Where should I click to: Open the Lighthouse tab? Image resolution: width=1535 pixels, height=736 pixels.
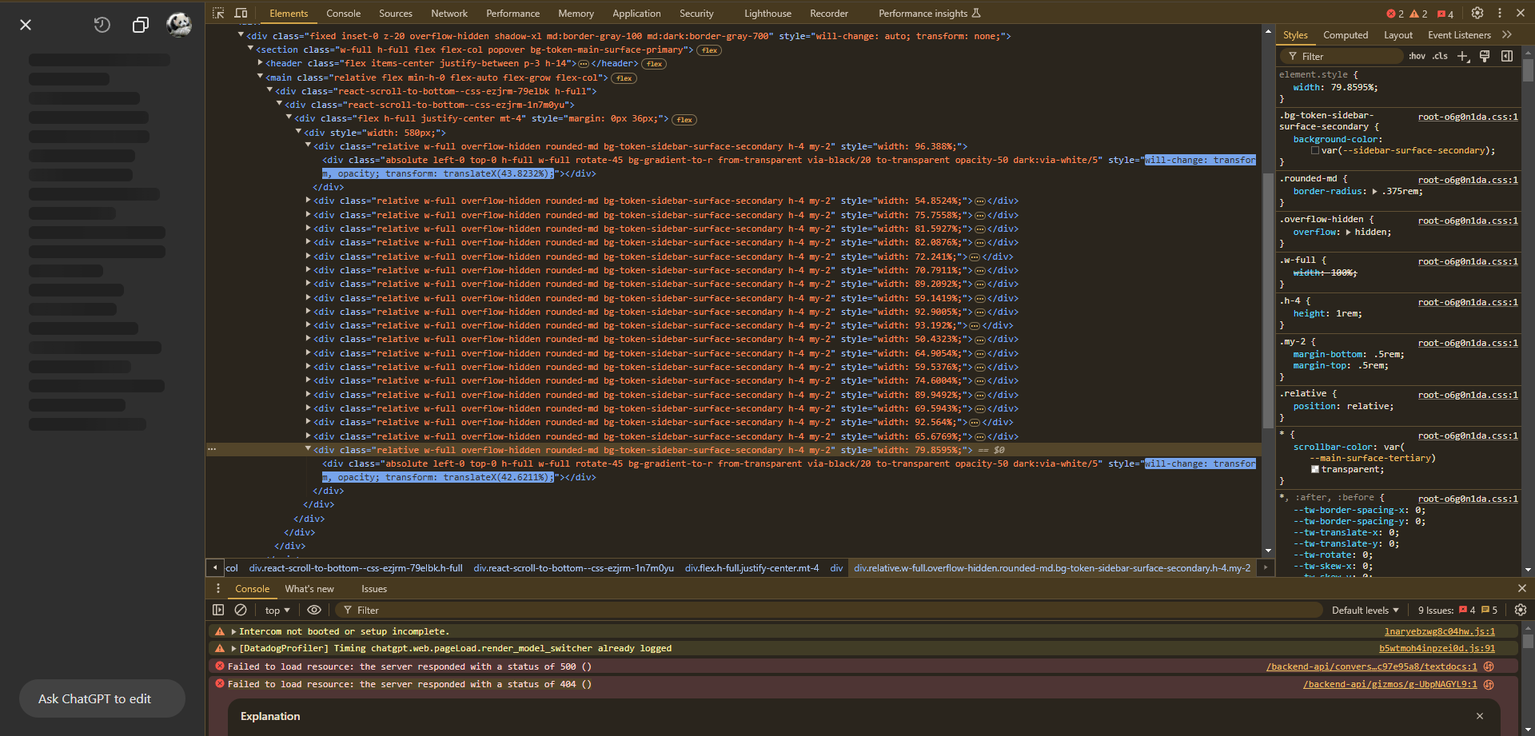coord(767,14)
